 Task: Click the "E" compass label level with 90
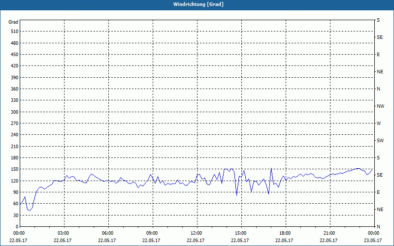[378, 192]
